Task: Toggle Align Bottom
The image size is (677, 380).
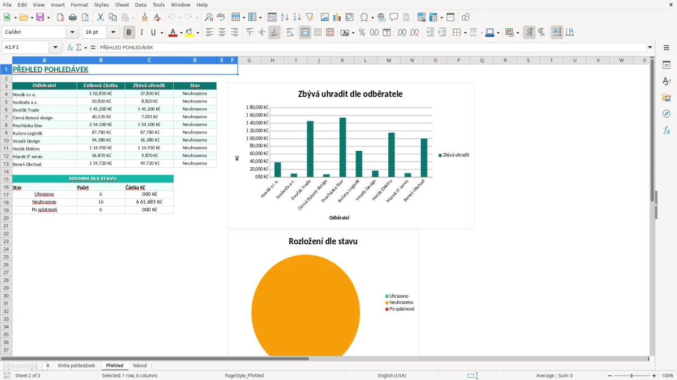Action: [x=274, y=33]
